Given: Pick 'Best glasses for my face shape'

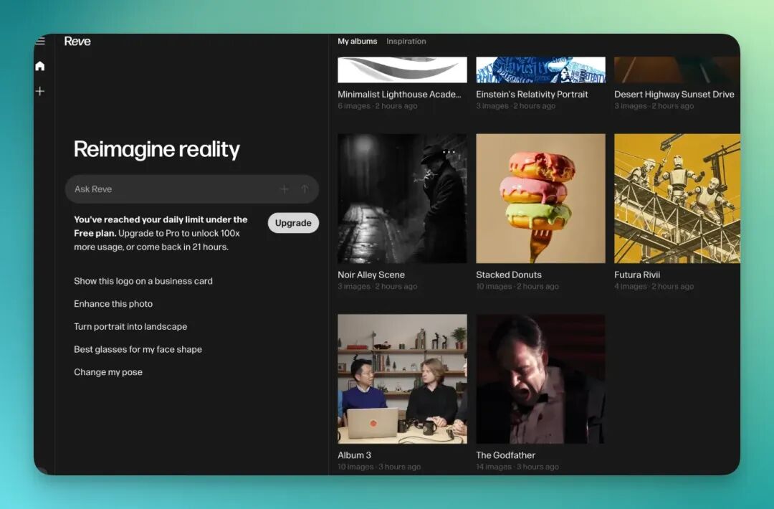Looking at the screenshot, I should click(x=138, y=350).
